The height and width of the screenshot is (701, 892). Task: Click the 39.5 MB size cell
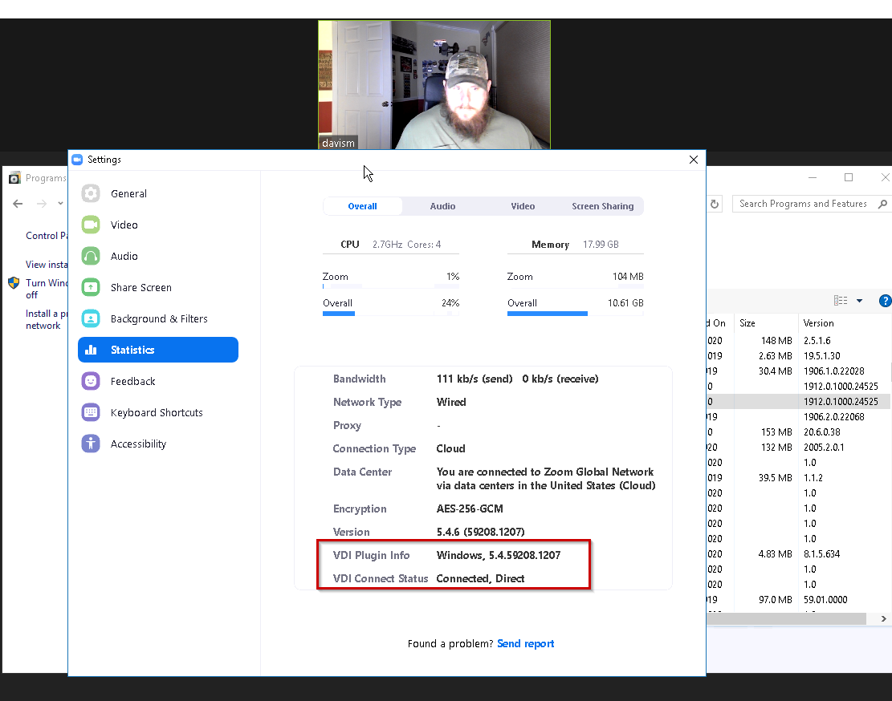pyautogui.click(x=776, y=478)
